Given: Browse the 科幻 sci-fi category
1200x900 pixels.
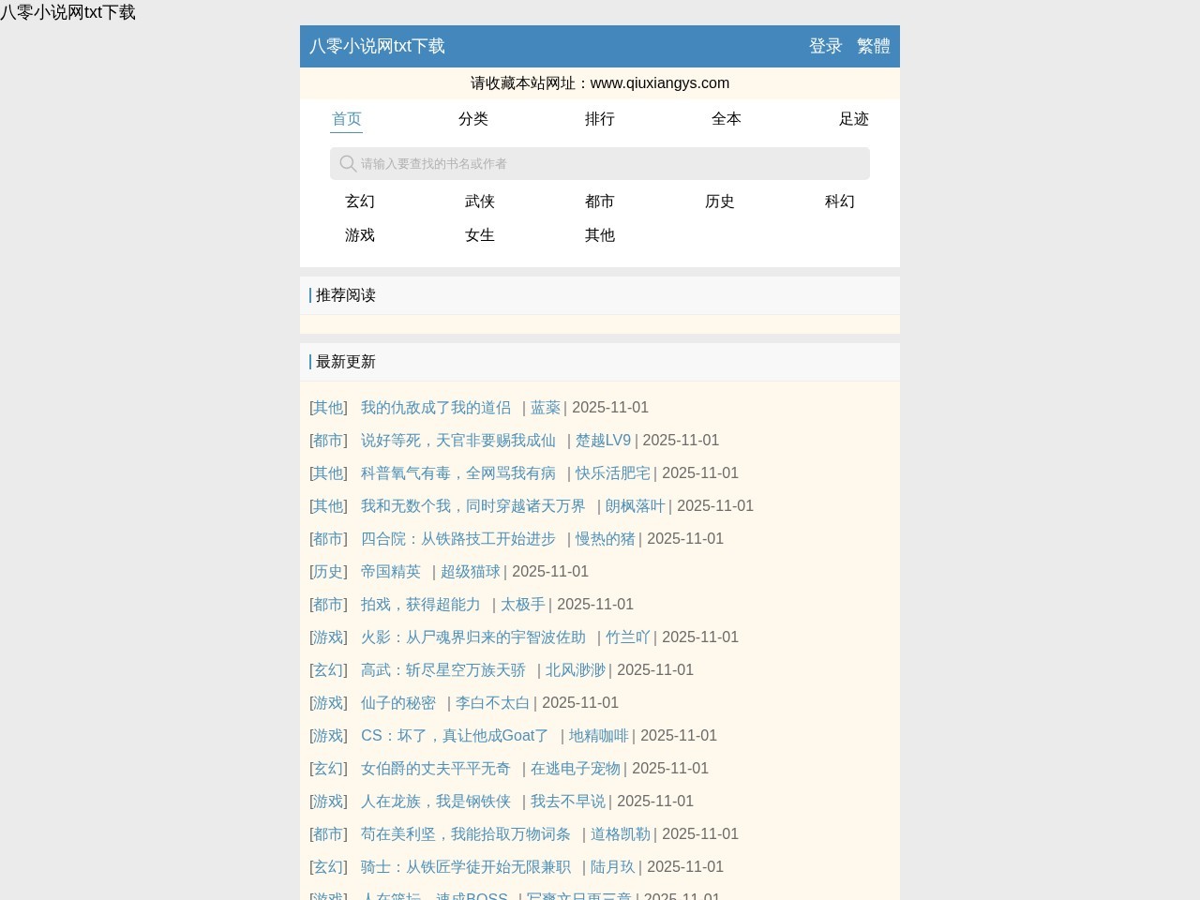Looking at the screenshot, I should (x=840, y=202).
